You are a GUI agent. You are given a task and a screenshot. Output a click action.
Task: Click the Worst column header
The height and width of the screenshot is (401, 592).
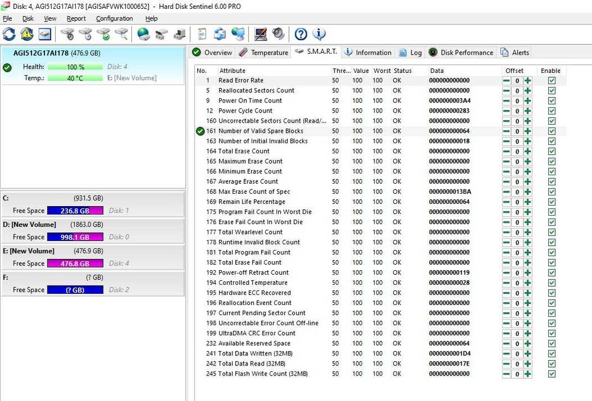coord(382,70)
